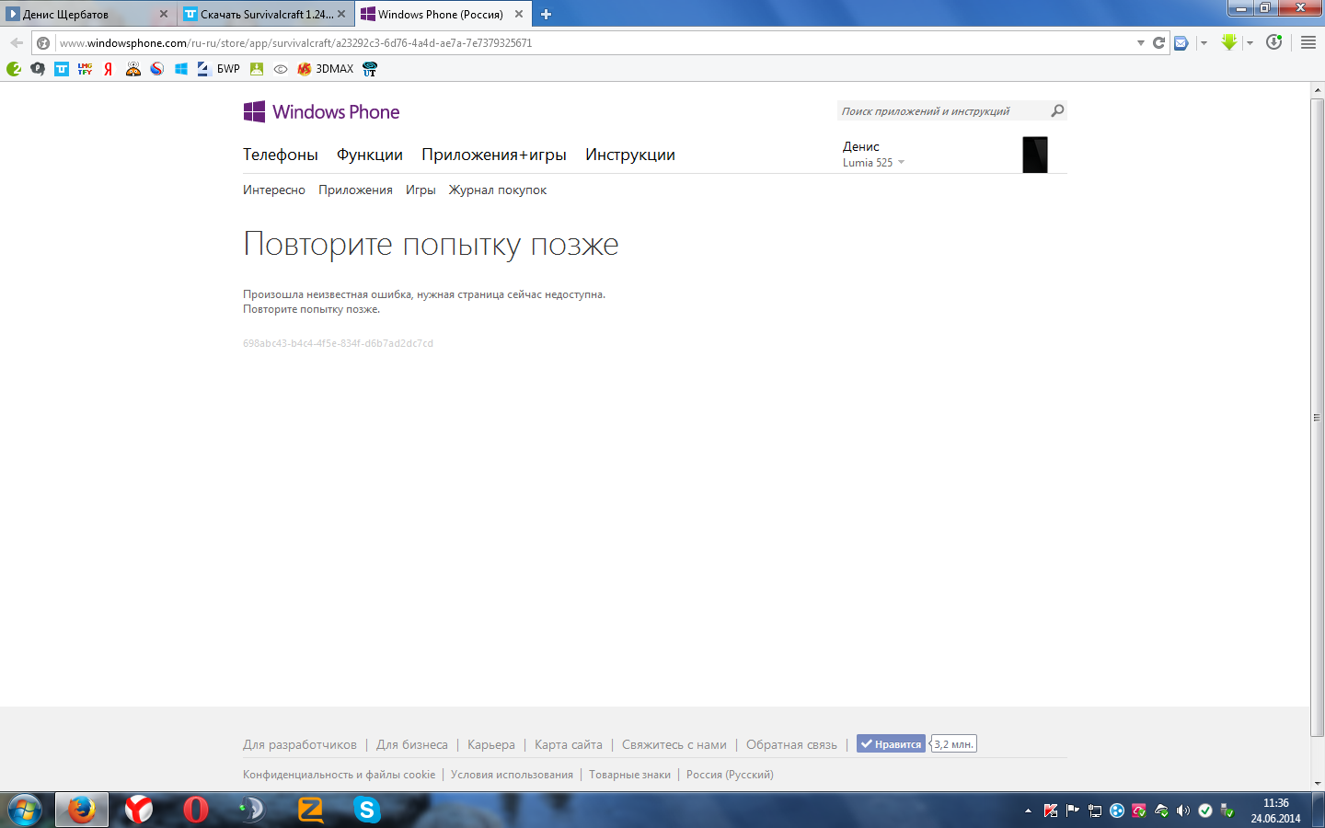
Task: Open the Firefox downloads indicator icon
Action: click(x=1273, y=42)
